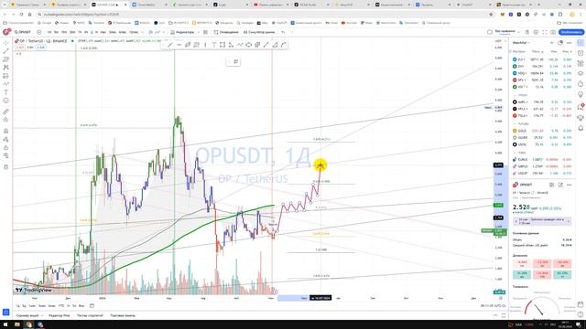Viewport: 586px width, 329px height.
Task: Open the watchlist more options three dots
Action: click(569, 43)
